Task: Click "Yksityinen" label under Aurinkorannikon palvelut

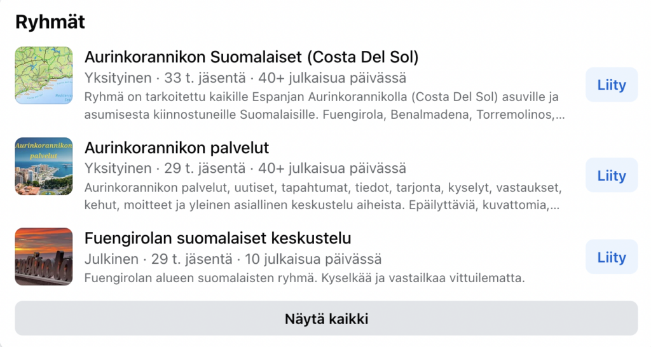Action: coord(118,169)
